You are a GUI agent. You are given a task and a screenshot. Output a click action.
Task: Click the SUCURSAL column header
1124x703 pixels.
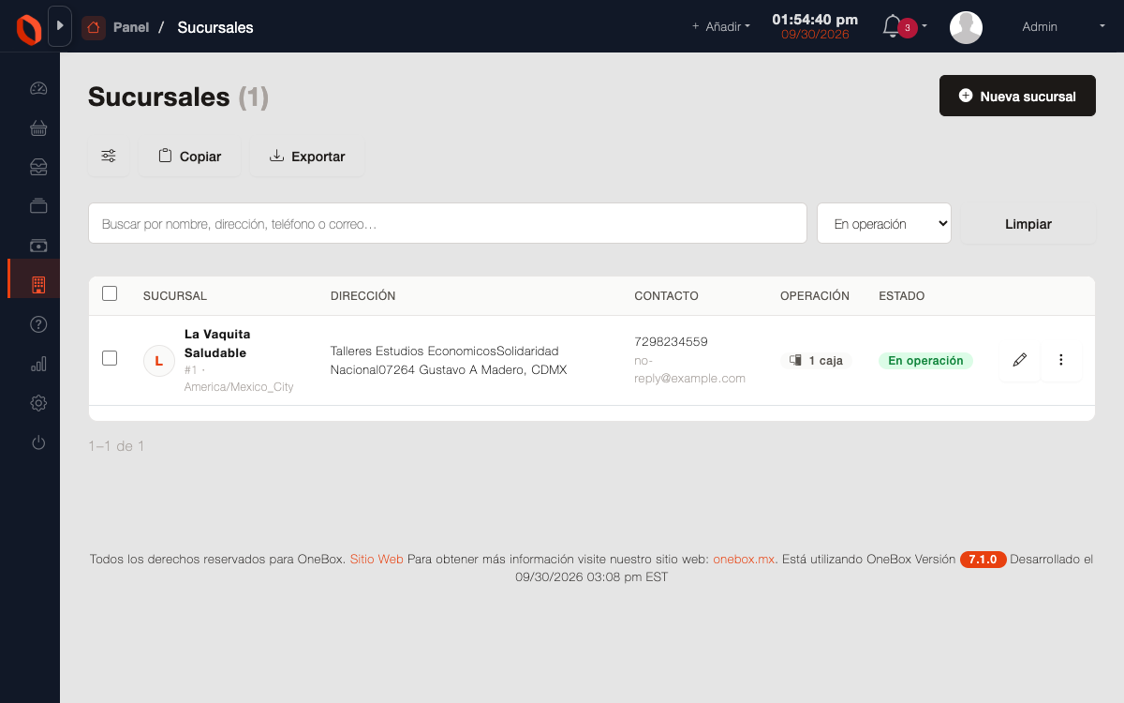(175, 296)
